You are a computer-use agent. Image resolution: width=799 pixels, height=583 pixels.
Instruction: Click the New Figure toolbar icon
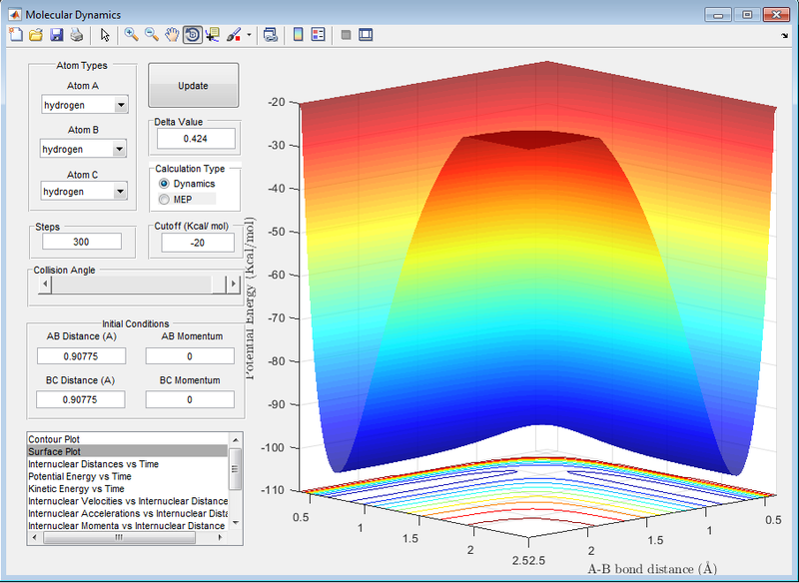[15, 35]
